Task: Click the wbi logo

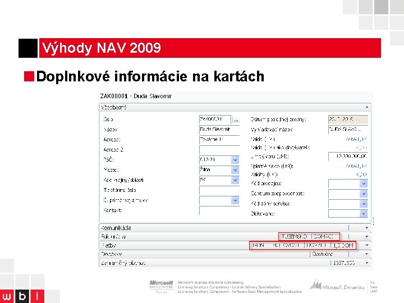Action: pyautogui.click(x=22, y=296)
